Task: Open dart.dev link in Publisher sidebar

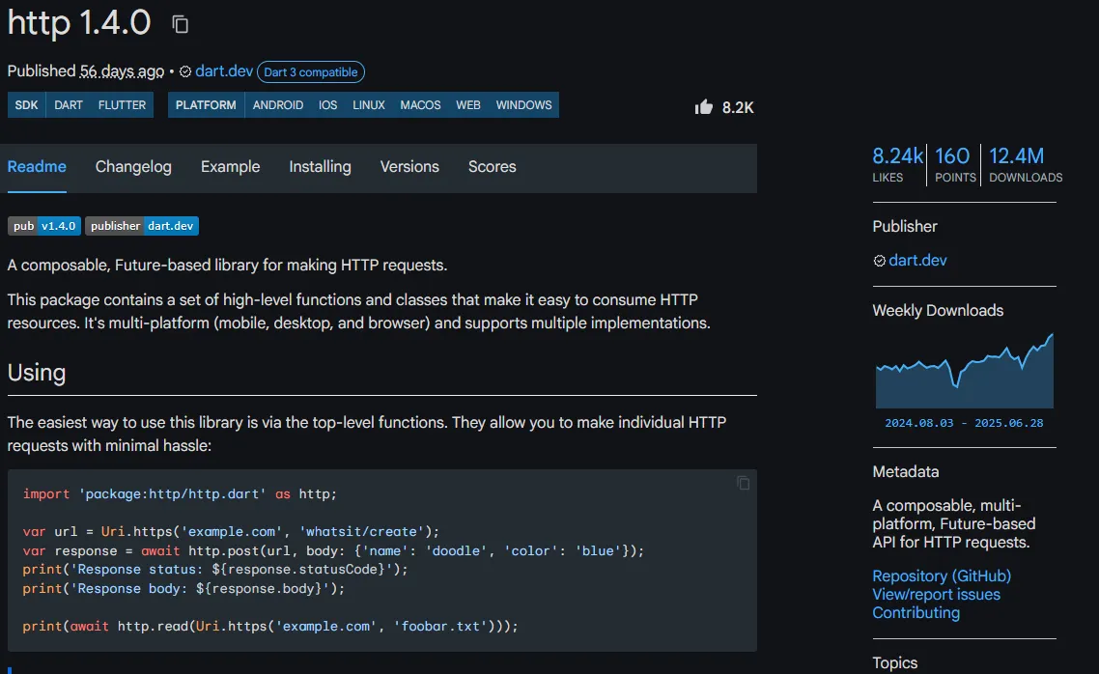Action: (x=917, y=261)
